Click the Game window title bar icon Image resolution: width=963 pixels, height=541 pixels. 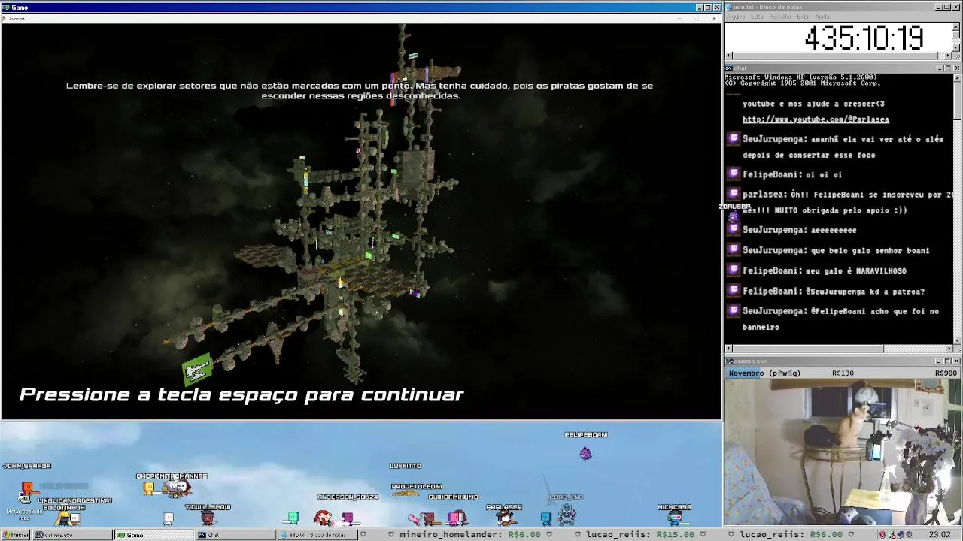click(6, 8)
